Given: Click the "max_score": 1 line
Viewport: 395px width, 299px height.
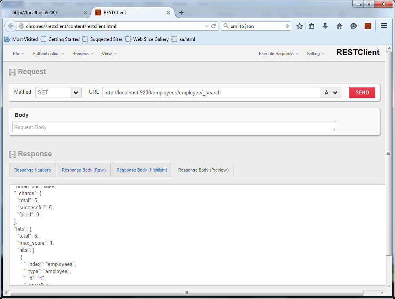Looking at the screenshot, I should (x=35, y=243).
